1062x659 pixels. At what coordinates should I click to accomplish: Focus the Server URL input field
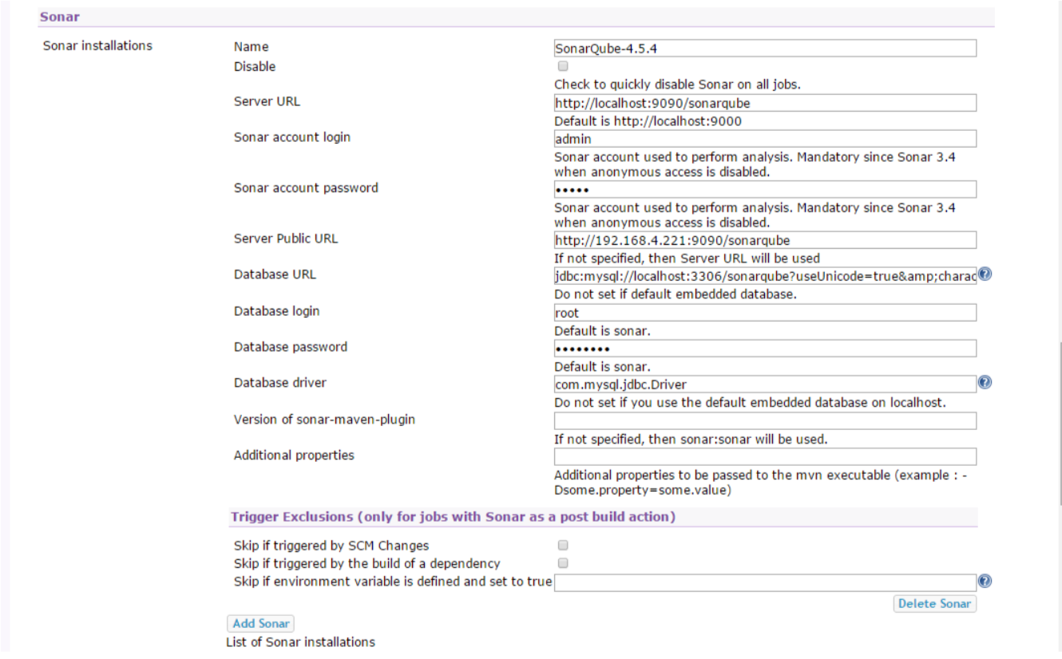[765, 103]
